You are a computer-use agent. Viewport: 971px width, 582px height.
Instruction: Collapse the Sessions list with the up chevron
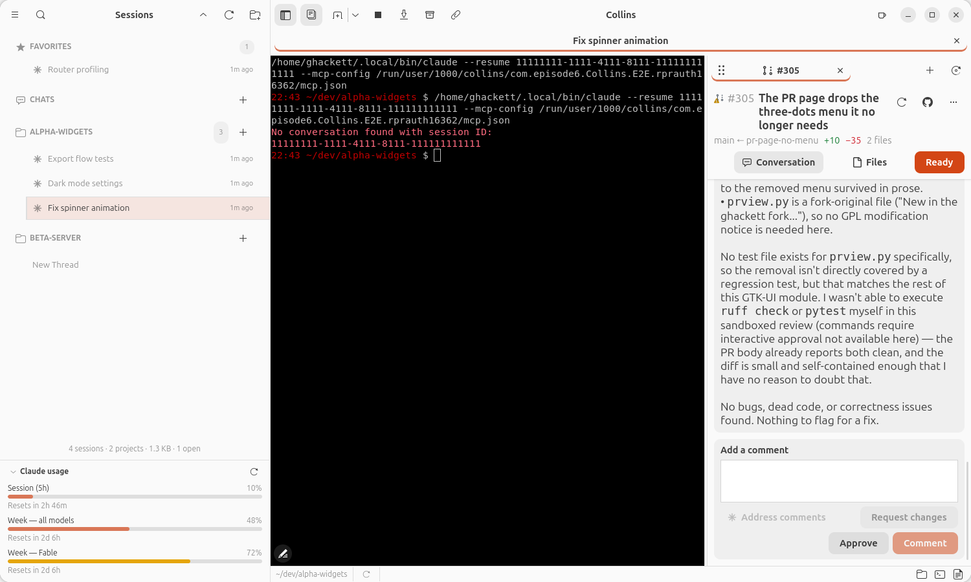click(x=203, y=15)
